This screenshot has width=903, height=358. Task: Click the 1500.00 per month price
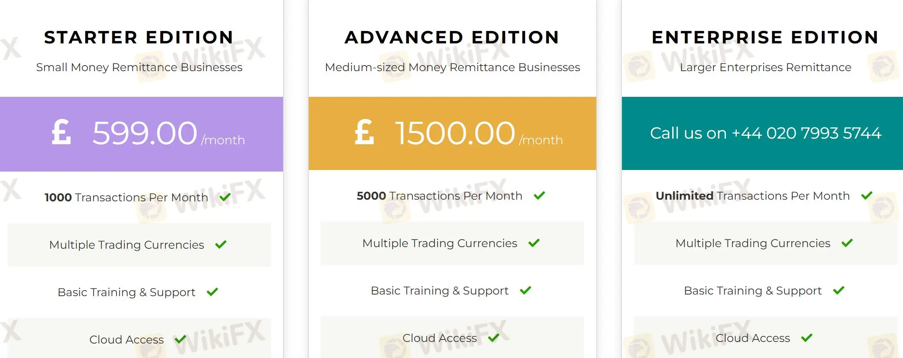[x=455, y=133]
